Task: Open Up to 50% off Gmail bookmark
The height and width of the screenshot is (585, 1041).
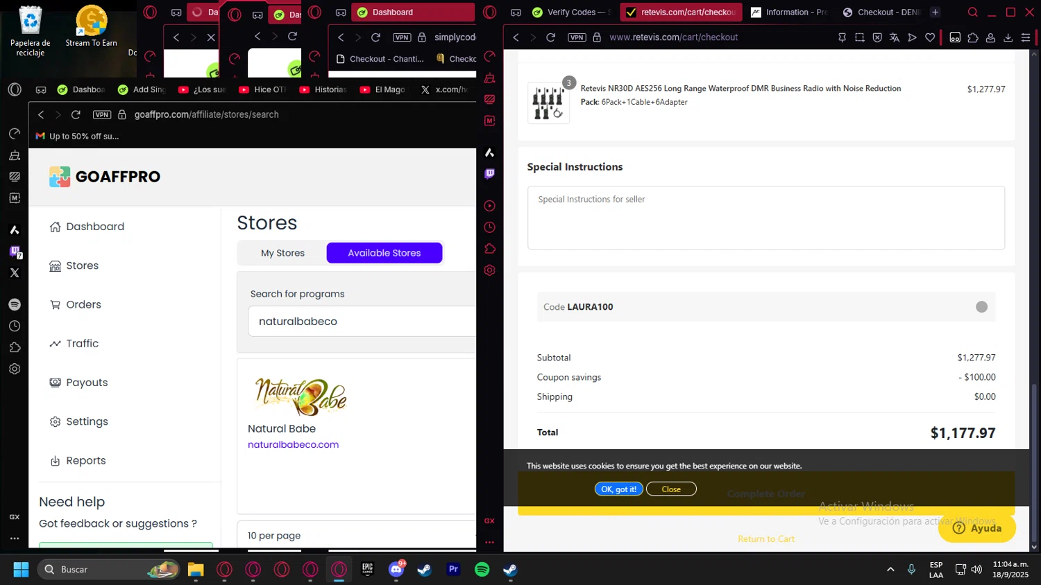Action: tap(77, 137)
